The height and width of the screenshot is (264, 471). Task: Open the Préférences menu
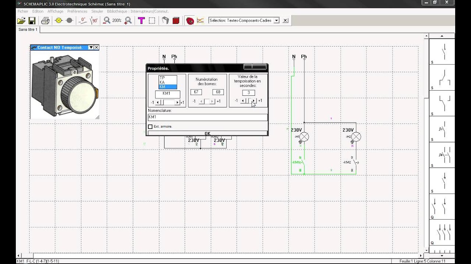[77, 11]
